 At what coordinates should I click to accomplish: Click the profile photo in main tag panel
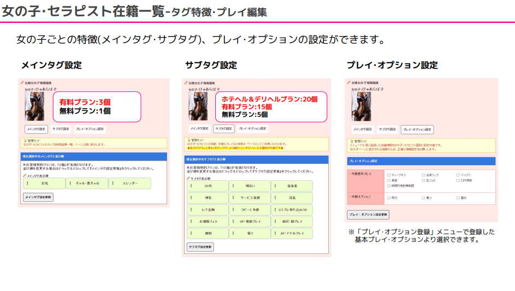34,106
